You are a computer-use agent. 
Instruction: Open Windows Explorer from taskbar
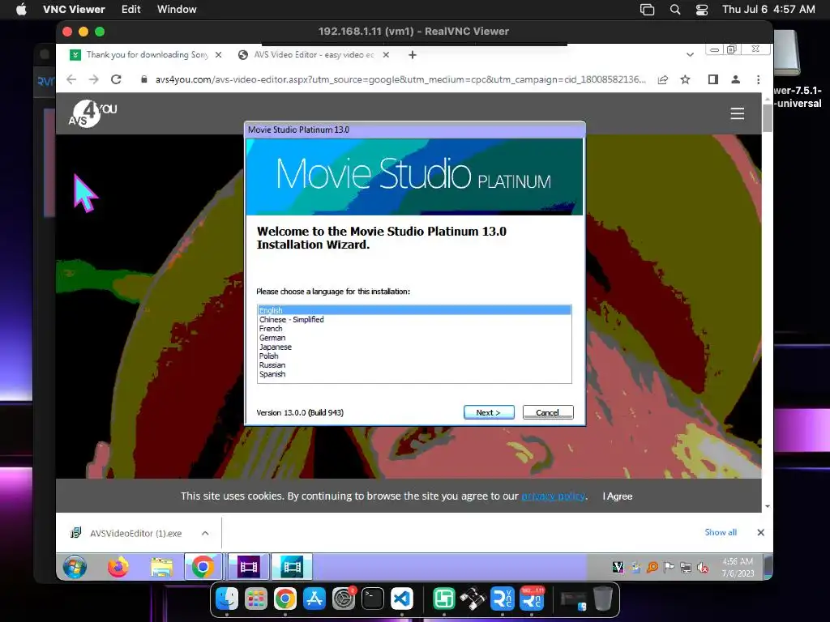161,567
